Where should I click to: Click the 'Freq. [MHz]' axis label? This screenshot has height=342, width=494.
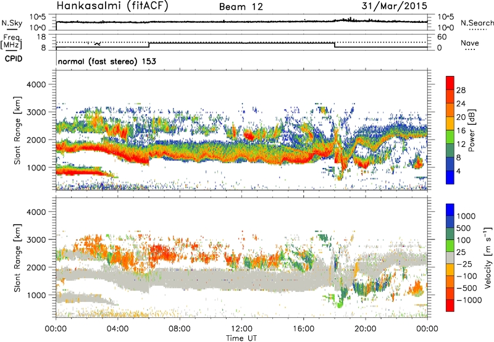click(11, 41)
